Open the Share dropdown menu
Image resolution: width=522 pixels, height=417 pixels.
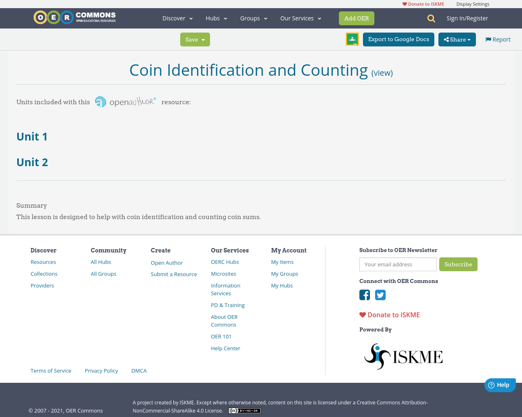[457, 39]
